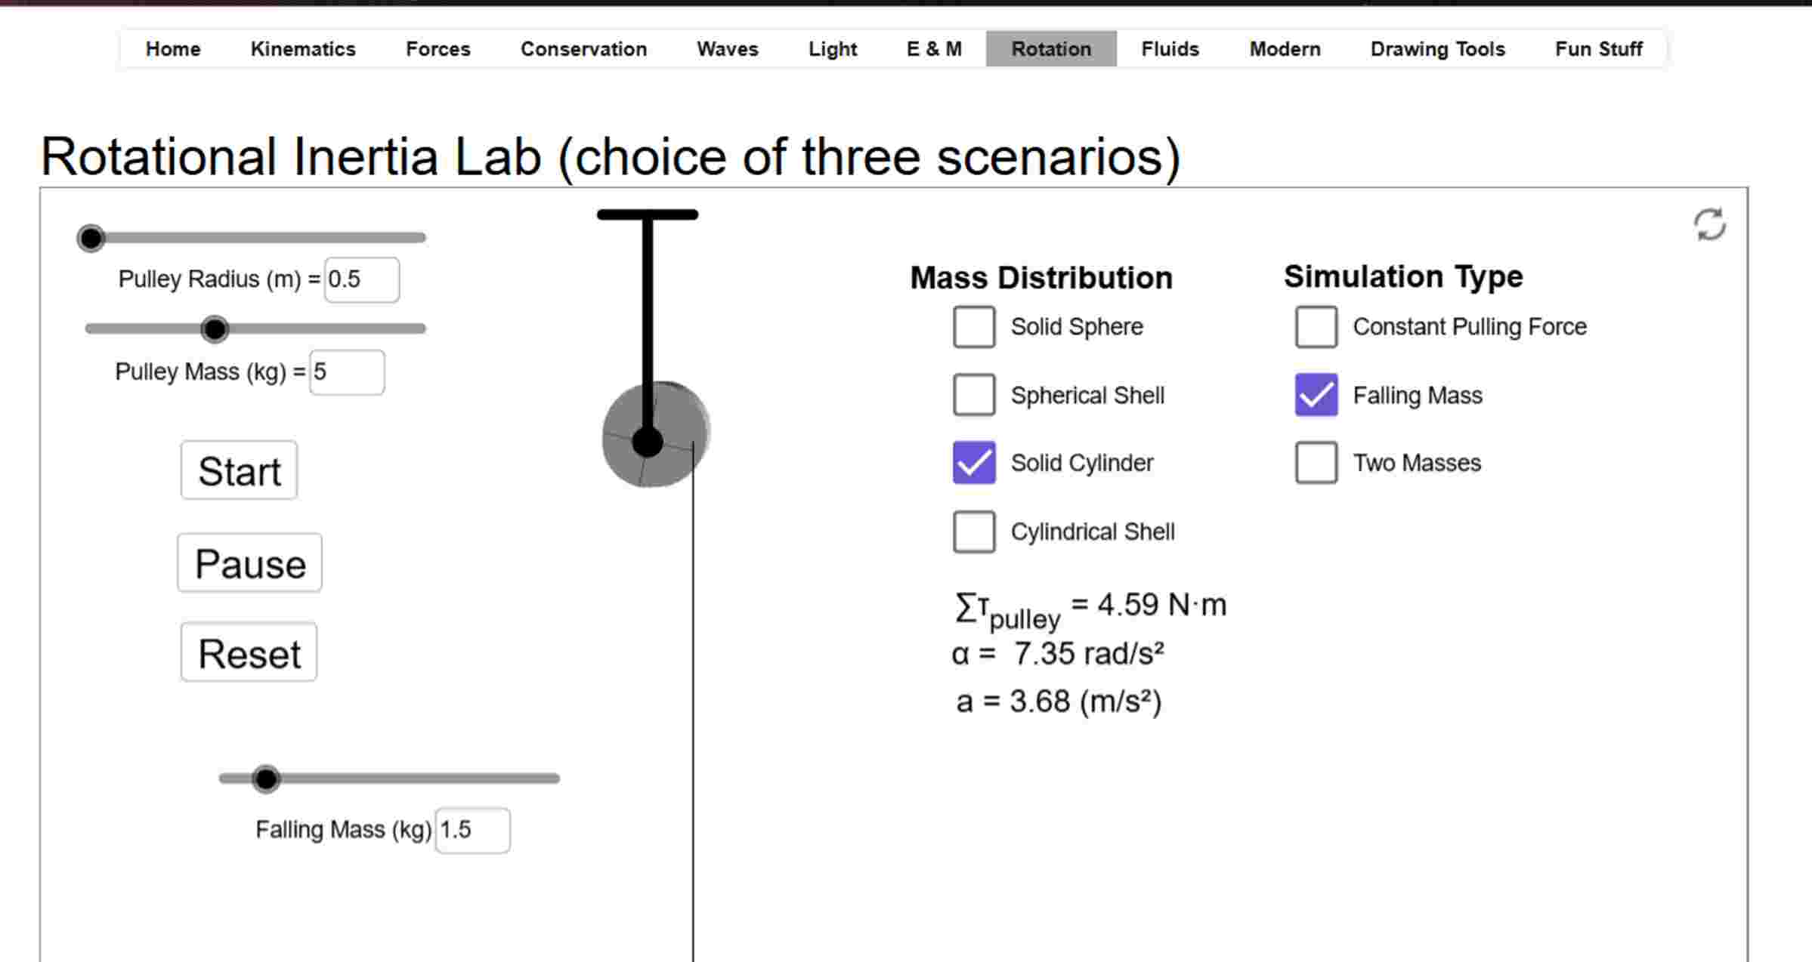Screen dimensions: 1812x962
Task: Enable the Solid Sphere mass distribution
Action: (973, 327)
